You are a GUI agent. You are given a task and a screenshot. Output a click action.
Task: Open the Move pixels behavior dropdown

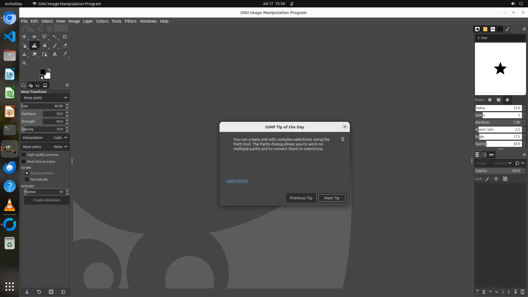[45, 98]
